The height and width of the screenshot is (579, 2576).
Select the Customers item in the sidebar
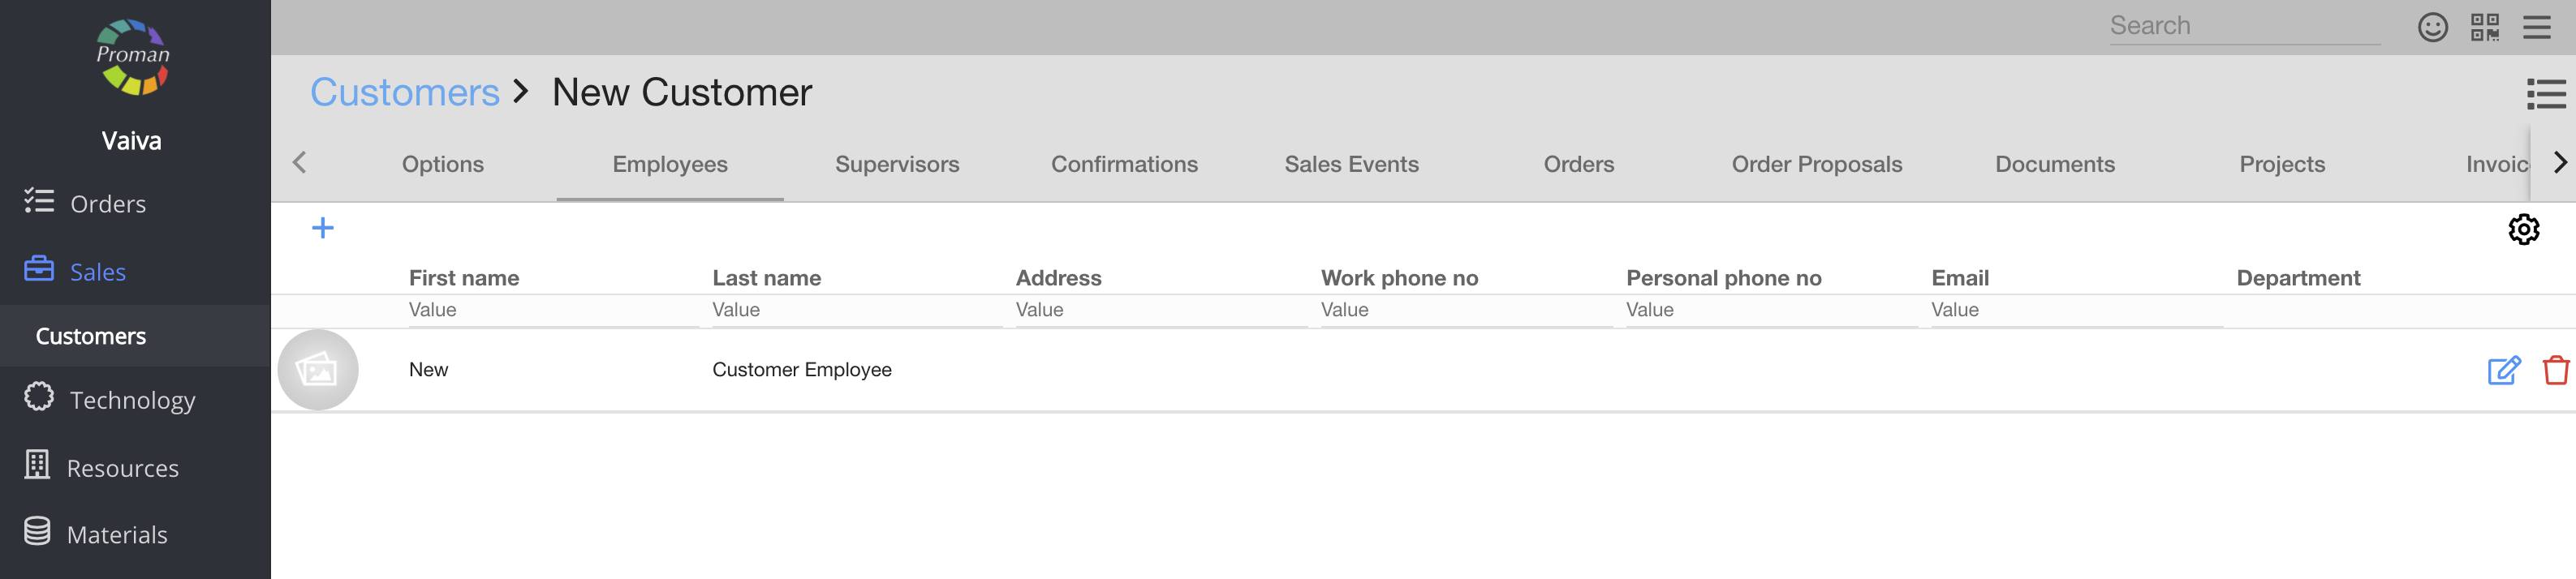[91, 336]
